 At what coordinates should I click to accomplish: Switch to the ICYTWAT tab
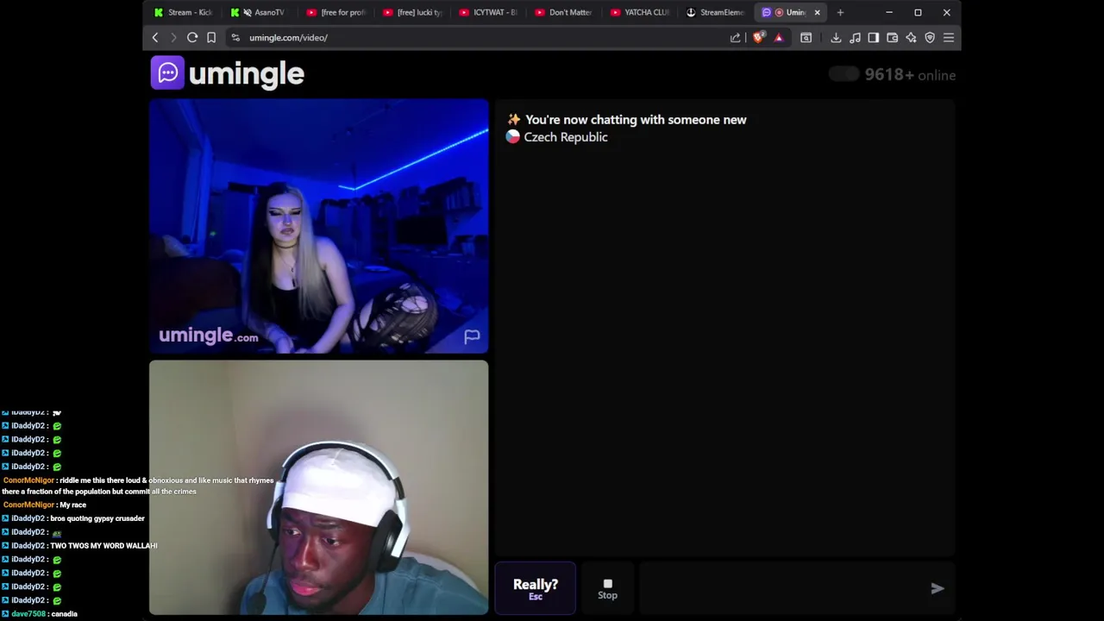488,12
